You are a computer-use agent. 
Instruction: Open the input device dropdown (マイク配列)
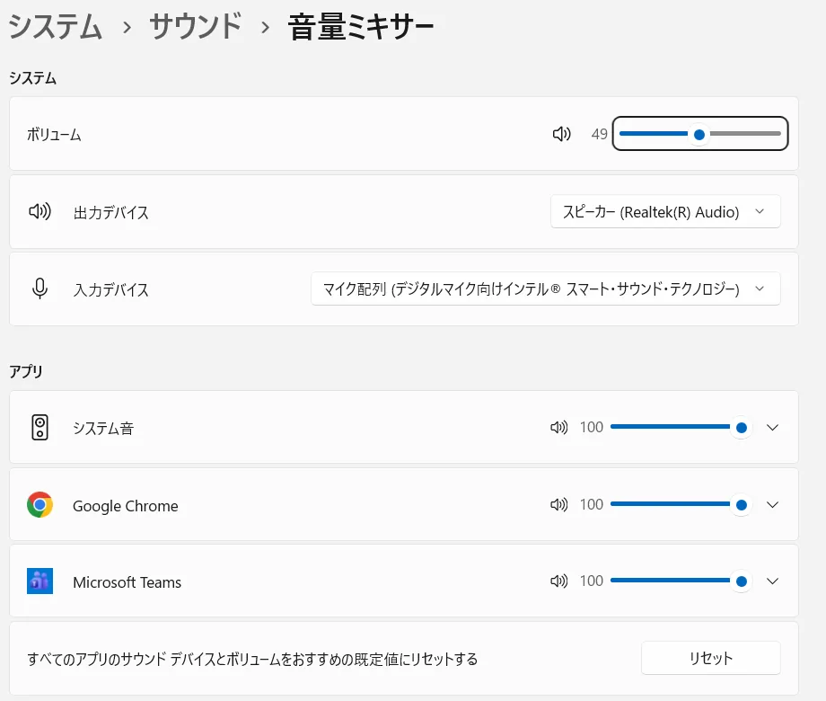546,288
